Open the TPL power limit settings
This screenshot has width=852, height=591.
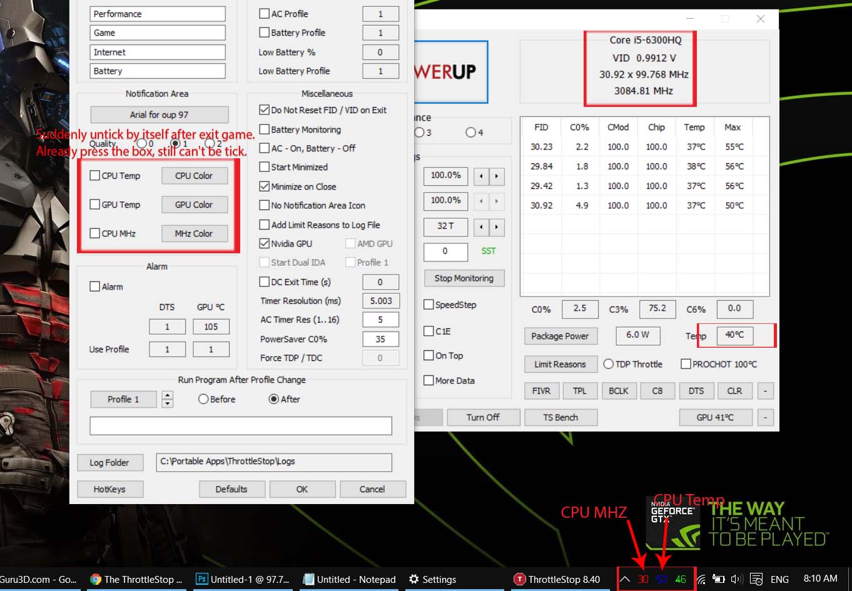(x=580, y=391)
